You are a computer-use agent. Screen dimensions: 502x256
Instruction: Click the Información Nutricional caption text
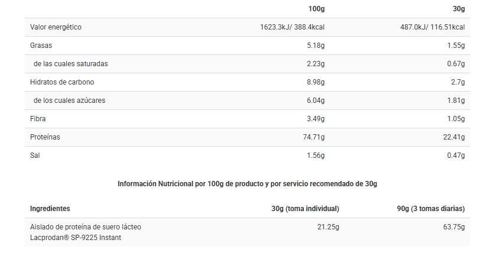[247, 184]
